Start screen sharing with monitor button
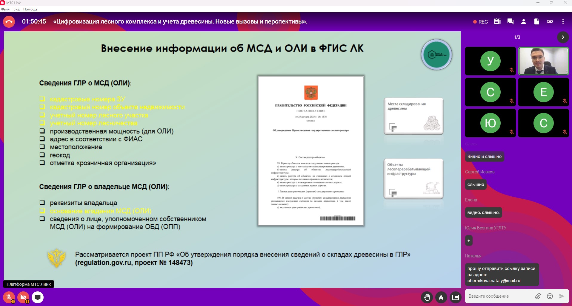This screenshot has height=306, width=572. 38,297
